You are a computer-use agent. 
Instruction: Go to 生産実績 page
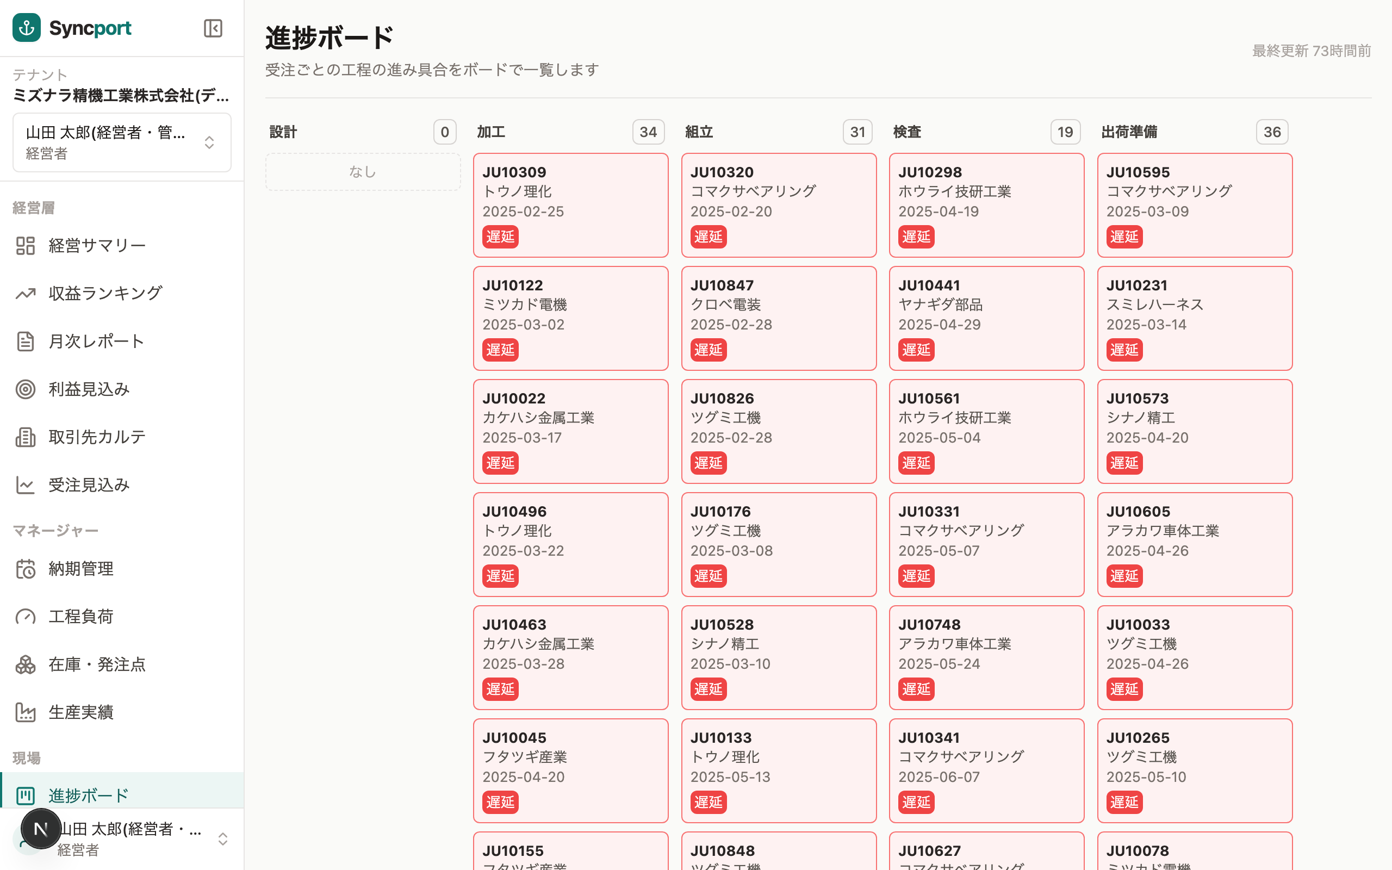coord(122,712)
